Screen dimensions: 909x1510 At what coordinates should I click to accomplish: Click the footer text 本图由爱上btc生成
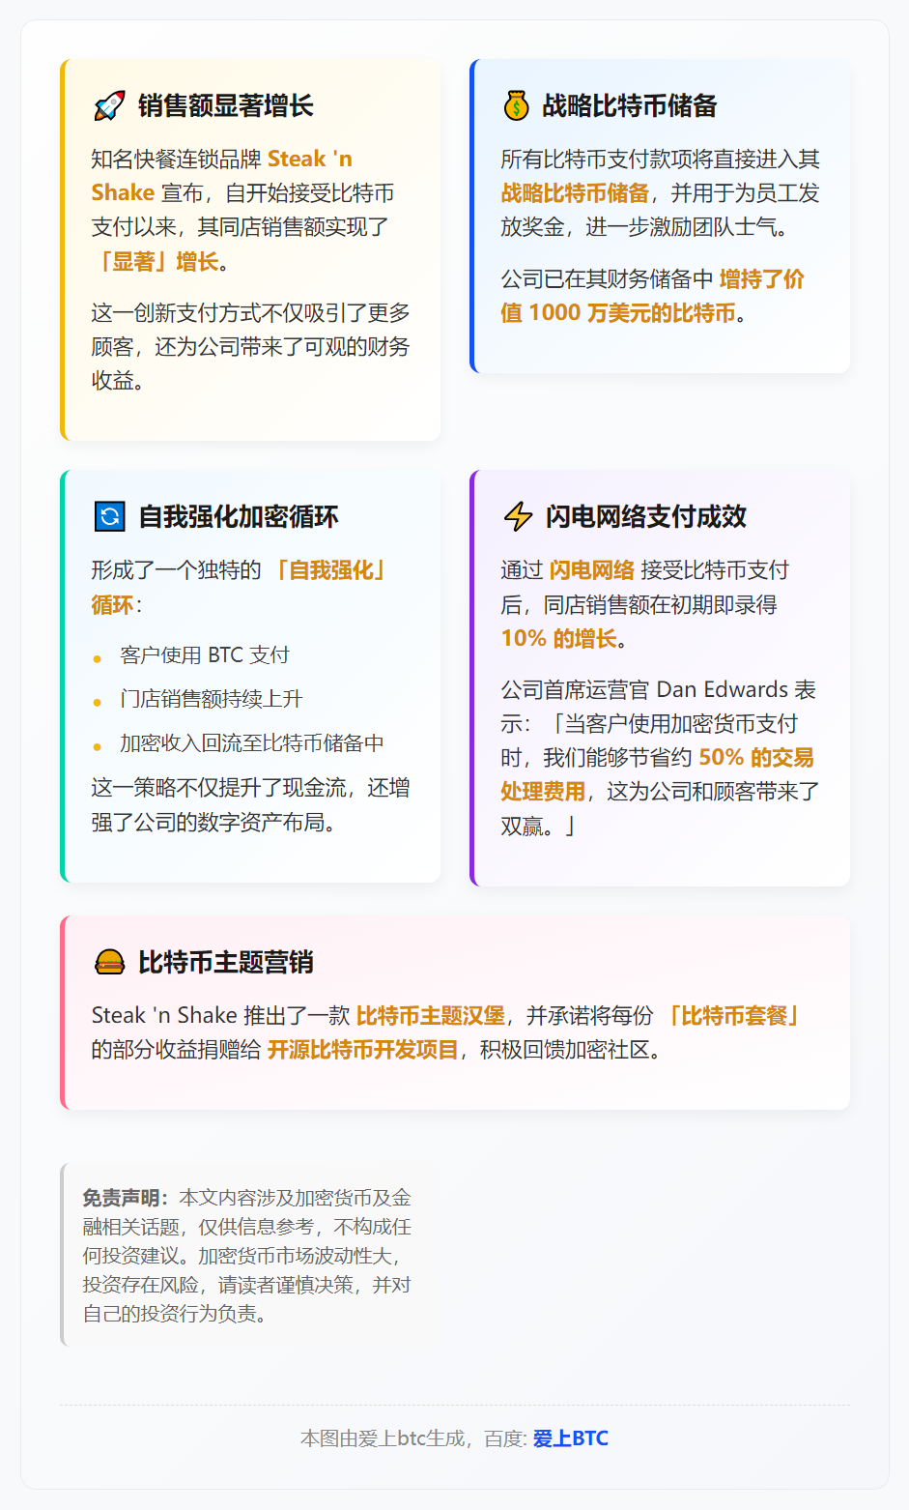[x=383, y=1438]
